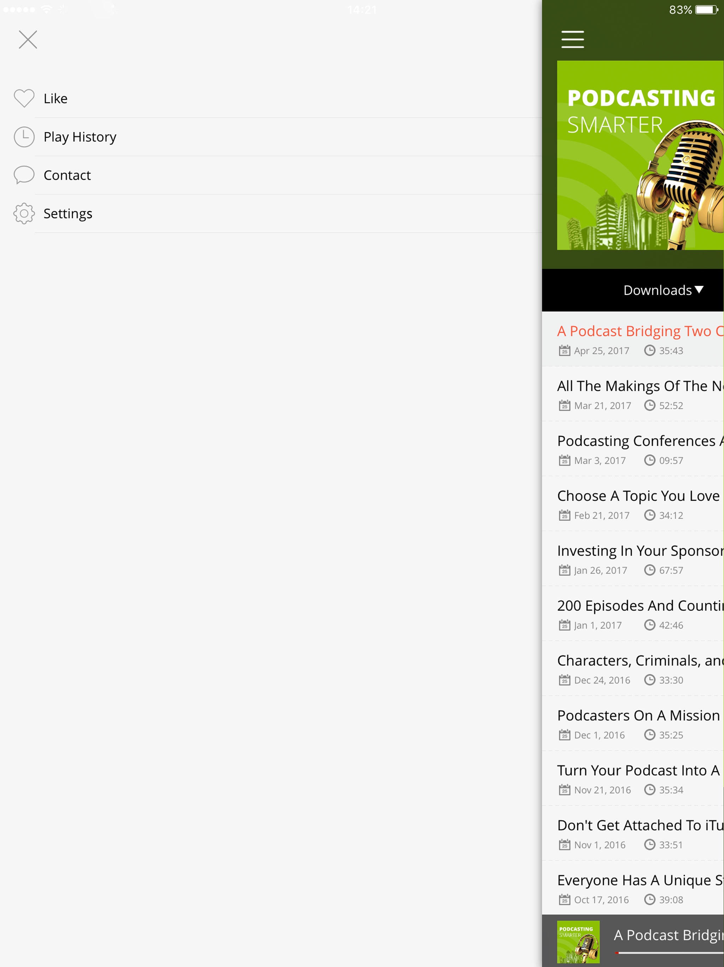The height and width of the screenshot is (967, 724).
Task: Click the hamburger menu icon
Action: (573, 39)
